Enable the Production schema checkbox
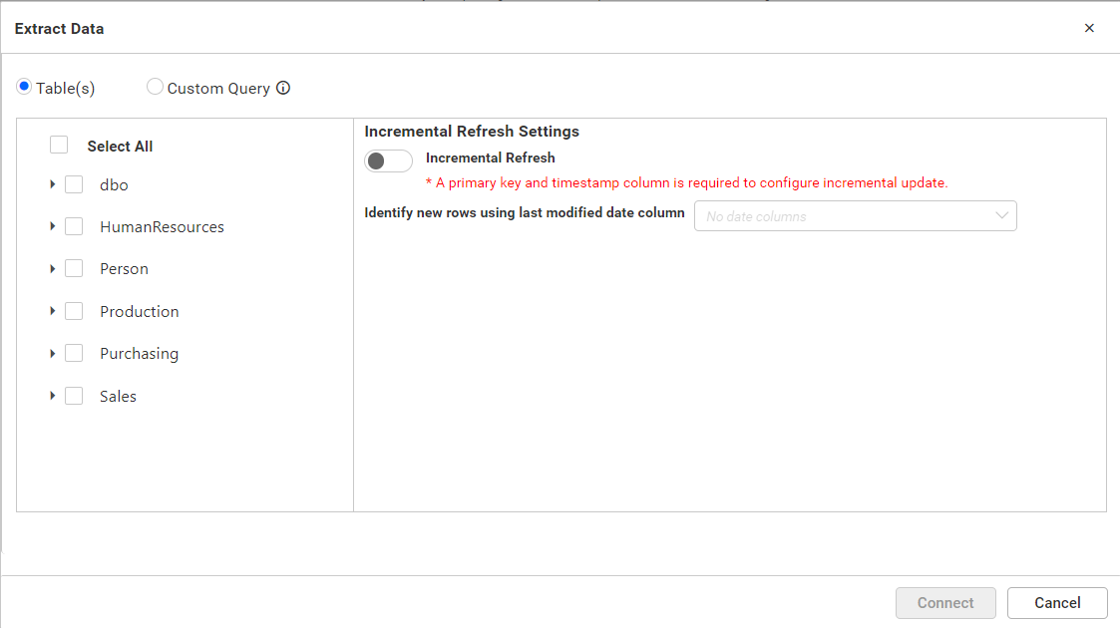Screen dimensions: 1120x628 pyautogui.click(x=74, y=311)
